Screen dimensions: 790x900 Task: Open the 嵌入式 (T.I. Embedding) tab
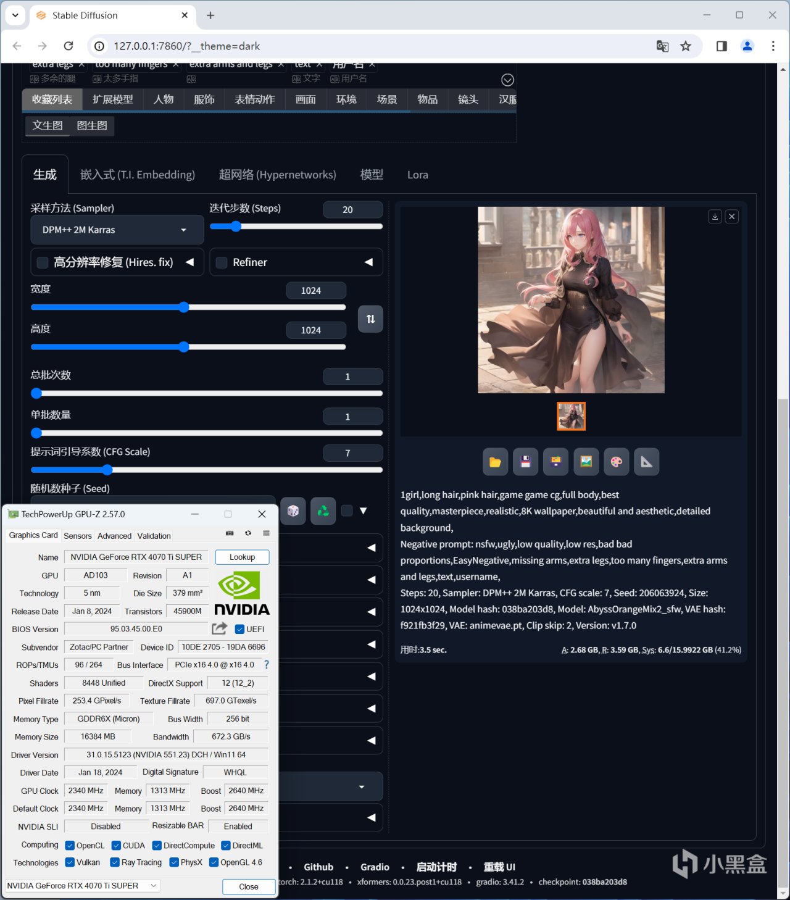138,175
